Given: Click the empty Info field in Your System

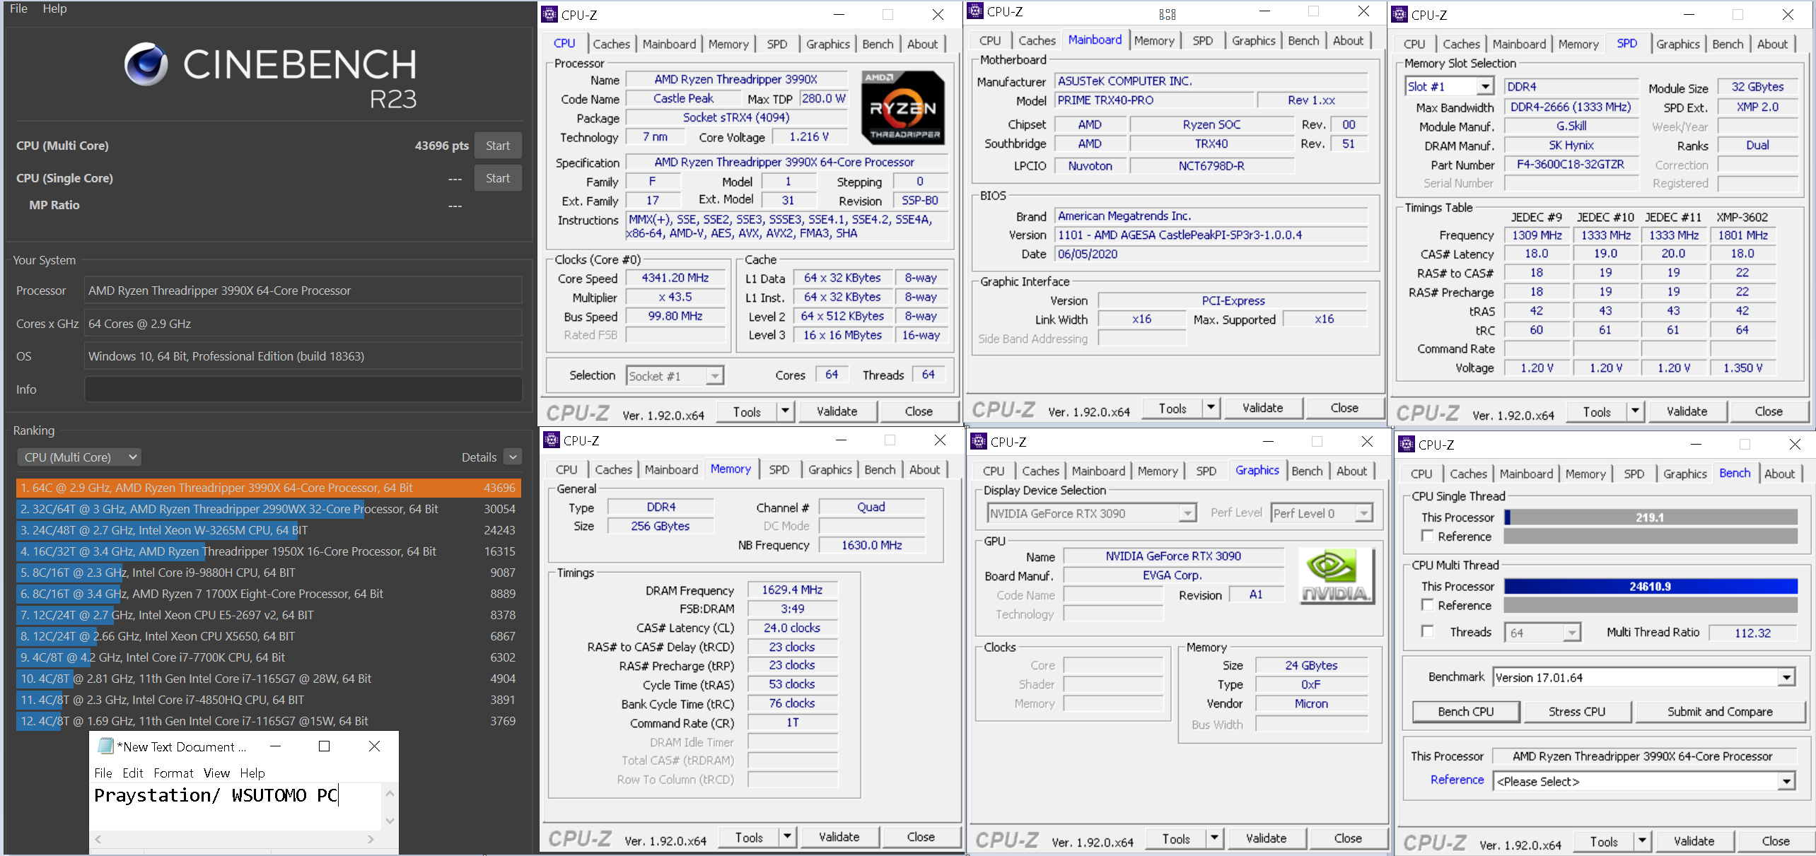Looking at the screenshot, I should [x=303, y=389].
